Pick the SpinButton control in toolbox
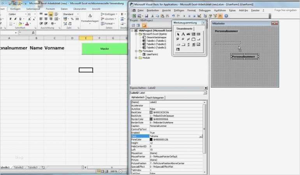The image size is (300, 175). [x=193, y=44]
